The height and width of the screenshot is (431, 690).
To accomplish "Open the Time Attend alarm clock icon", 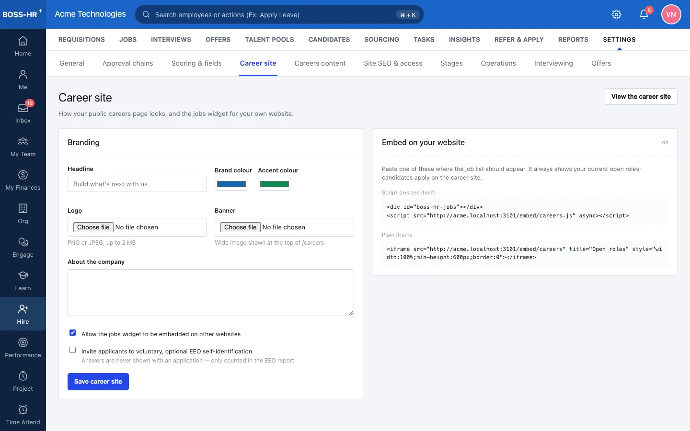I will tap(23, 409).
